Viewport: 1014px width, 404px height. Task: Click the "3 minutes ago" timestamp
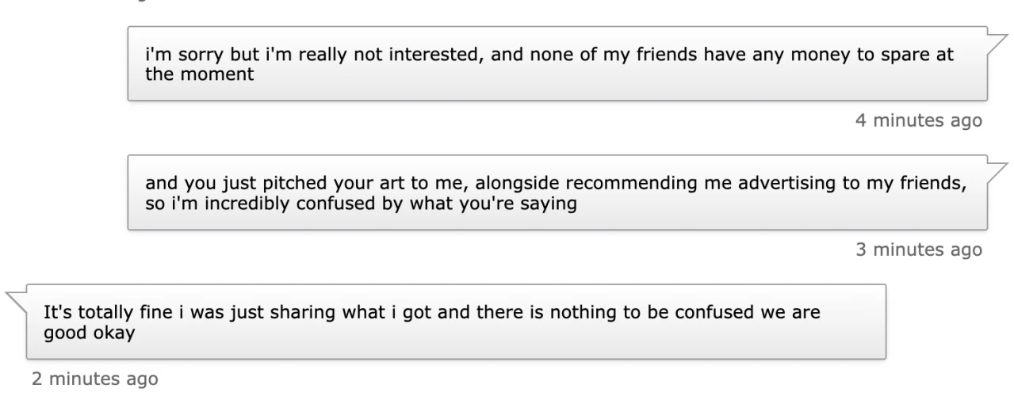[x=918, y=250]
